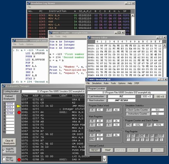Click the 8085 Simulator IDE title icon
169x164 pixels.
point(88,79)
